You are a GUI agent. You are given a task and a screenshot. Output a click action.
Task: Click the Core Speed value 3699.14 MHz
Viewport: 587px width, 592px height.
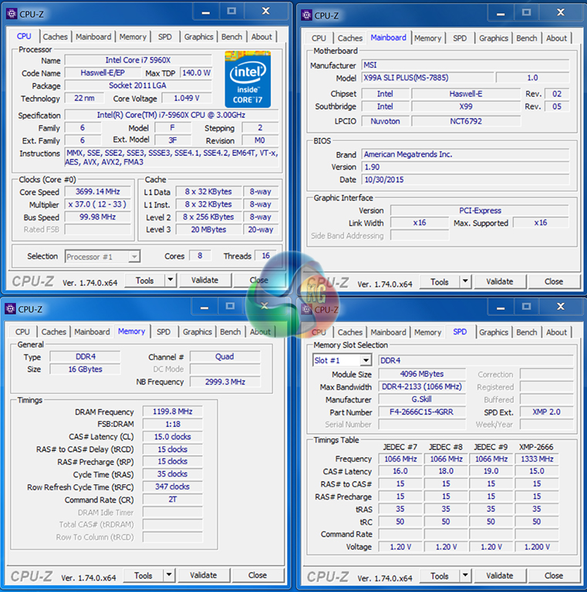point(97,192)
